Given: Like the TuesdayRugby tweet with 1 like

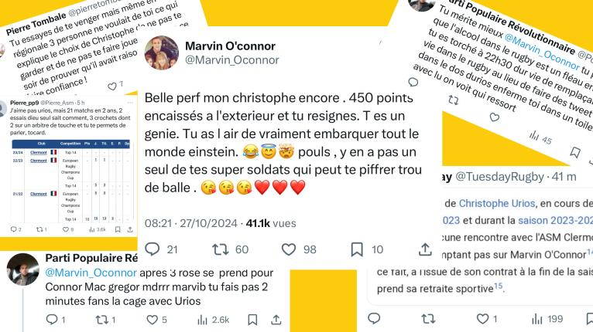Looking at the screenshot, I should pyautogui.click(x=479, y=319).
